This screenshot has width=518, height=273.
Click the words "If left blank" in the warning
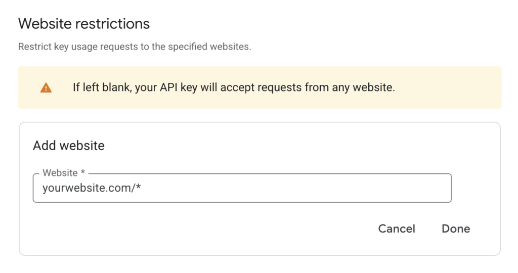(101, 87)
